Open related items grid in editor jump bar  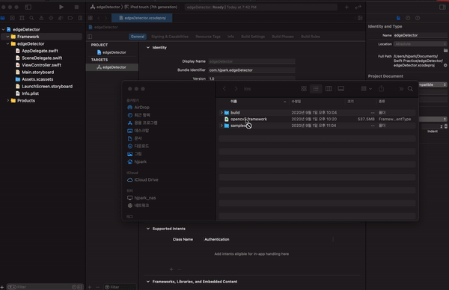[x=91, y=18]
